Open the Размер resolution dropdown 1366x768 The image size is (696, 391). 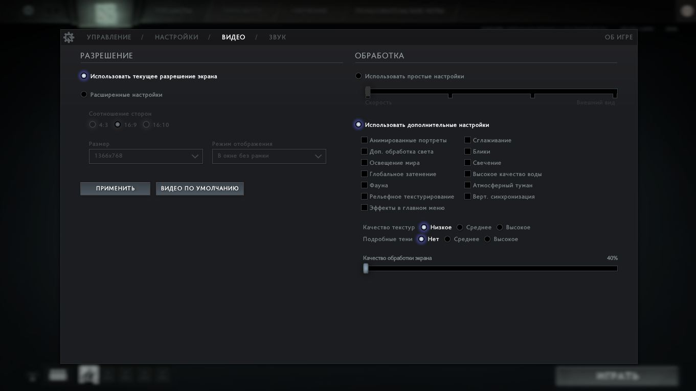click(146, 156)
